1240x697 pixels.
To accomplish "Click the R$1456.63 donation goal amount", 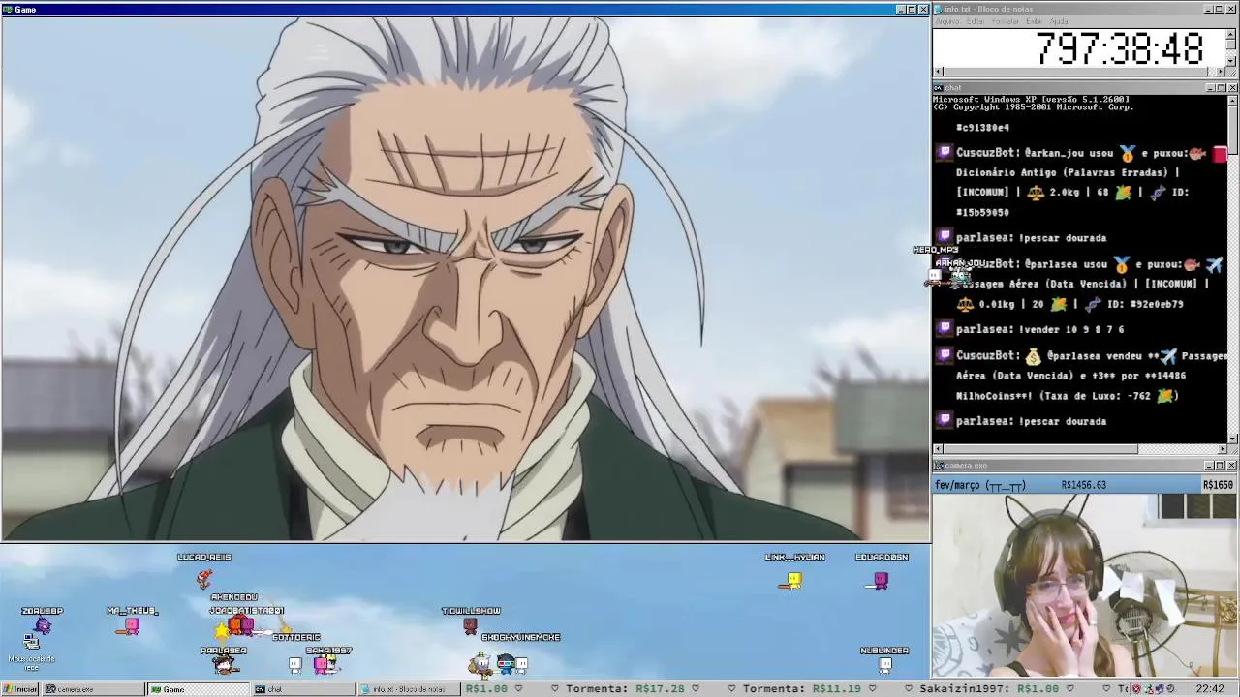I will click(x=1083, y=485).
